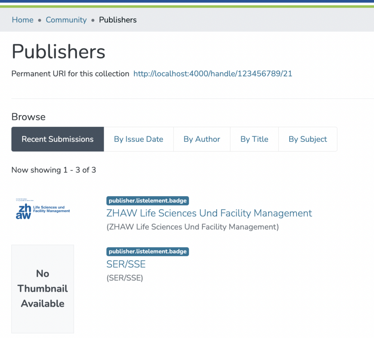Click the '(ZHAW Life Sciences Und Facility Management)' subtitle
This screenshot has width=374, height=338.
pyautogui.click(x=192, y=227)
